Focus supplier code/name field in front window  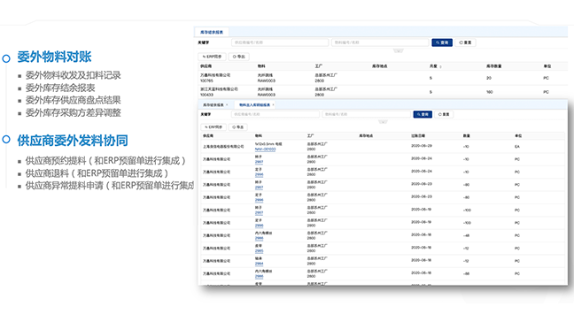click(x=275, y=114)
